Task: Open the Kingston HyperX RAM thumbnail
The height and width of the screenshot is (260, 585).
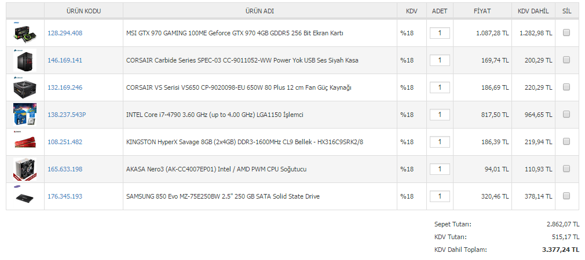Action: pos(25,142)
